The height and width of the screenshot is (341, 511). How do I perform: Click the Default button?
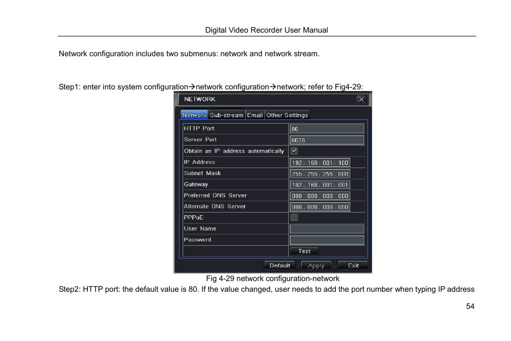[x=280, y=266]
